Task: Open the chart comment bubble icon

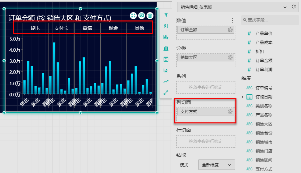Action: (142, 16)
